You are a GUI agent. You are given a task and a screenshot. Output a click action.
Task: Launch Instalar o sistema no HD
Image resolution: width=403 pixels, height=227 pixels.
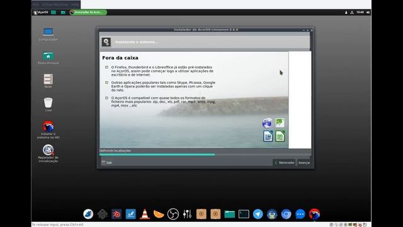click(48, 130)
